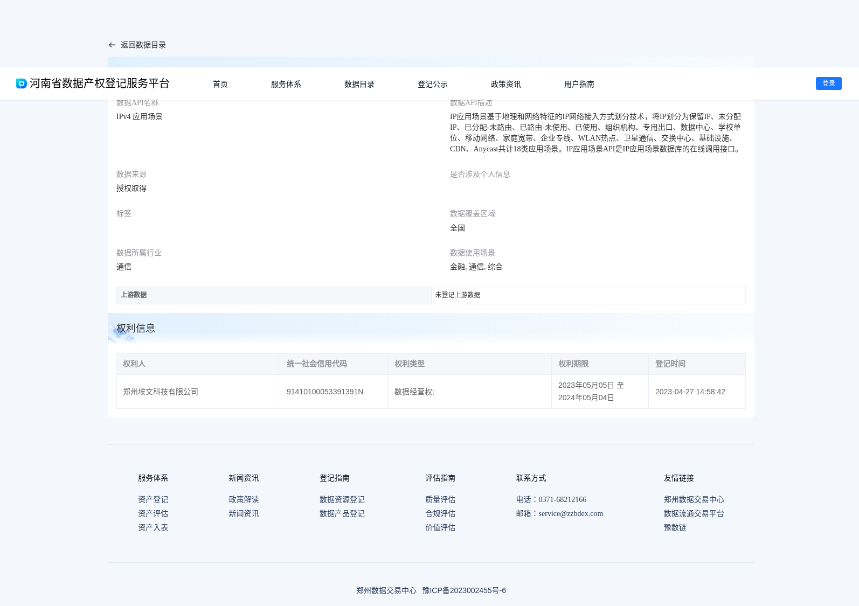Click the phone number 0371-68212166
Screen dimensions: 859x606
tap(562, 500)
